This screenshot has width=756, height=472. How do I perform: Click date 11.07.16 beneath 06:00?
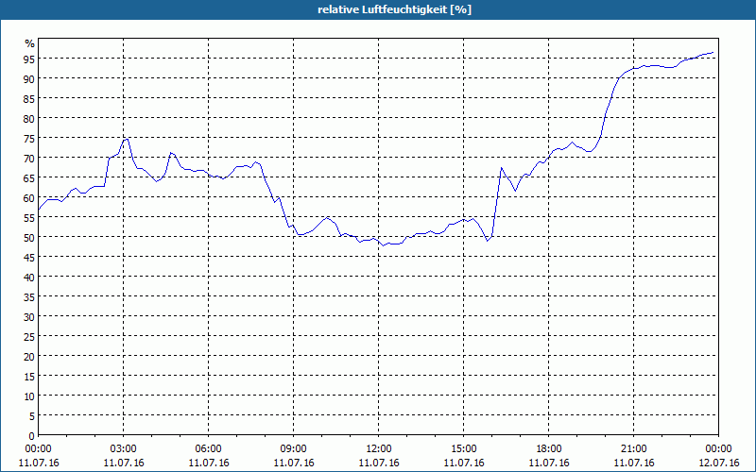(x=208, y=463)
